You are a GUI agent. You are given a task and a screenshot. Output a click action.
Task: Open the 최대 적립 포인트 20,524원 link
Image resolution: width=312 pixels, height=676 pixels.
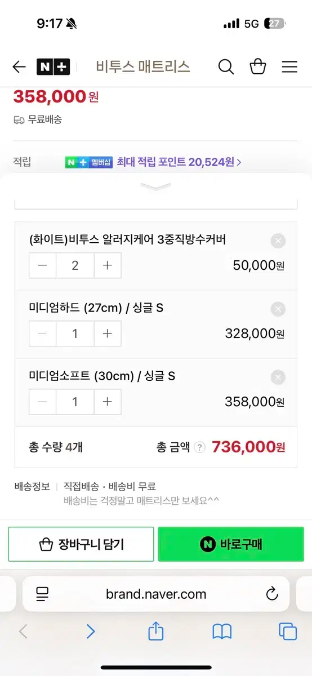[x=179, y=162]
